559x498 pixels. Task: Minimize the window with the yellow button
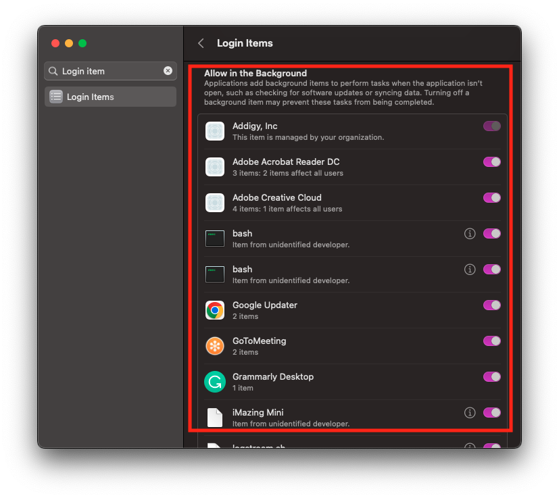point(69,43)
